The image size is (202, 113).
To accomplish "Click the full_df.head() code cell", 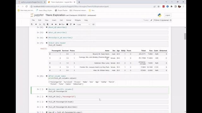I will click(x=108, y=44).
